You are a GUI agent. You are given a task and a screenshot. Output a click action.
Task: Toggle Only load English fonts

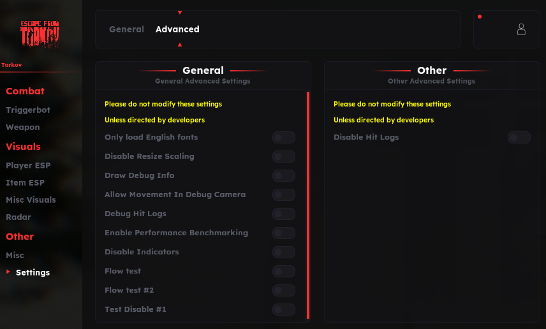(x=284, y=137)
